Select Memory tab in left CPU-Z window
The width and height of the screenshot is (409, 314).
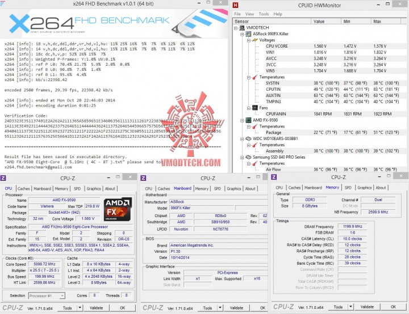coord(61,189)
